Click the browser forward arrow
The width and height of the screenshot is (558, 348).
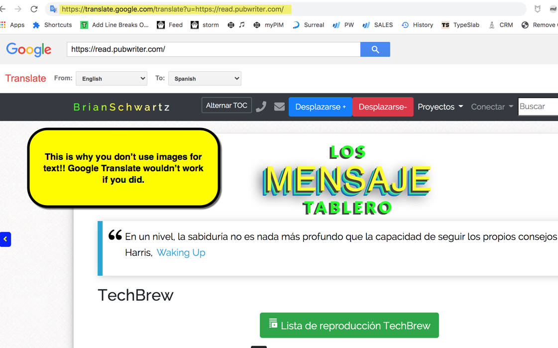click(x=18, y=9)
